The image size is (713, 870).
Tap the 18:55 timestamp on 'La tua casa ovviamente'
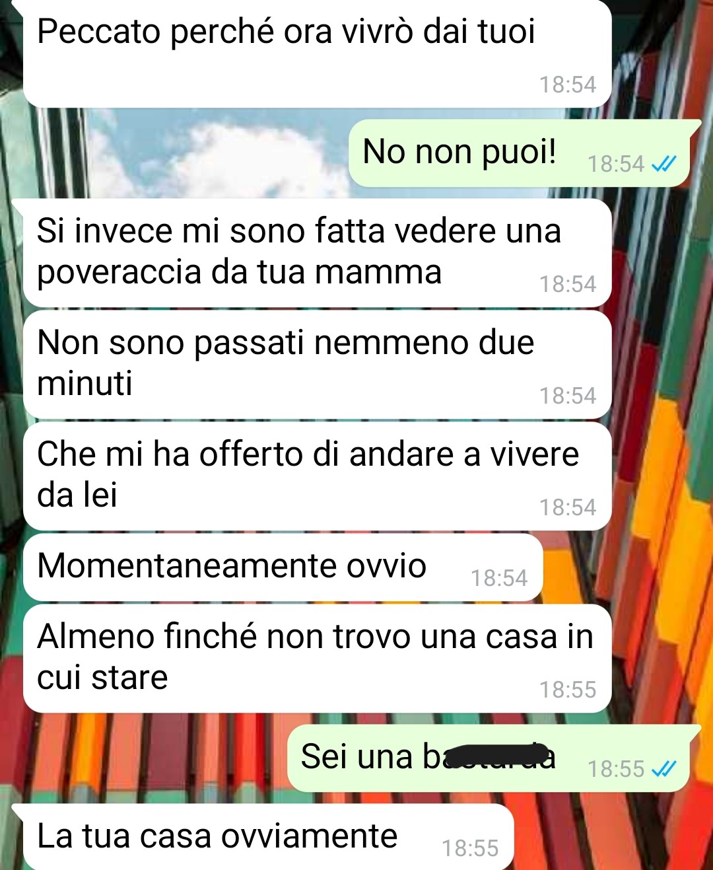click(x=470, y=848)
